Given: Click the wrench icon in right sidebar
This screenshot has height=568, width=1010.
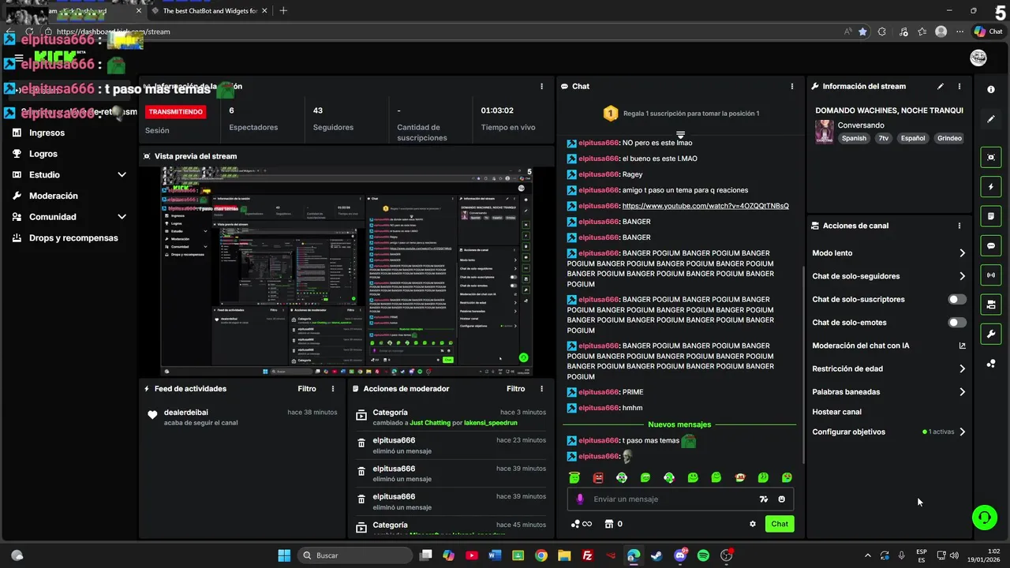Looking at the screenshot, I should point(991,334).
